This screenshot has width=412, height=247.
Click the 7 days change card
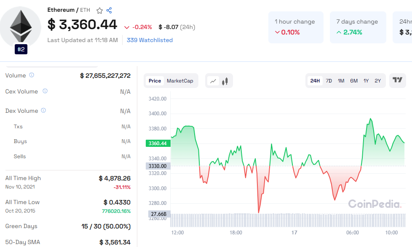coord(358,27)
